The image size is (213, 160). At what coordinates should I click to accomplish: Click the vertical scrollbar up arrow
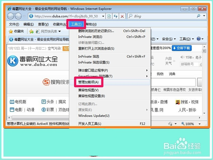[x=204, y=47]
